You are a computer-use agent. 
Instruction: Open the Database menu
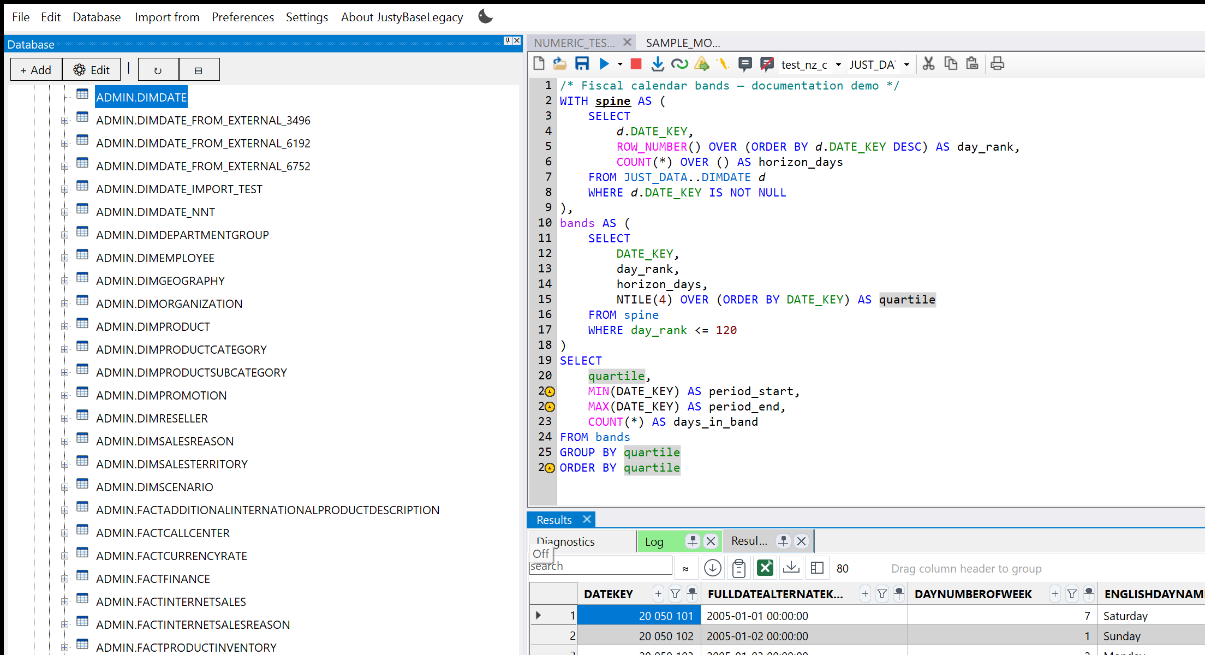point(97,17)
